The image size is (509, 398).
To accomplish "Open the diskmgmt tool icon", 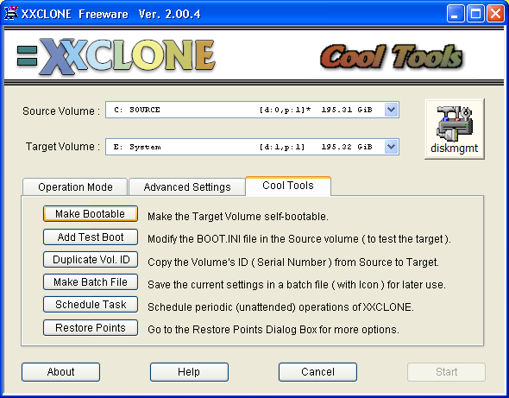I will tap(455, 130).
